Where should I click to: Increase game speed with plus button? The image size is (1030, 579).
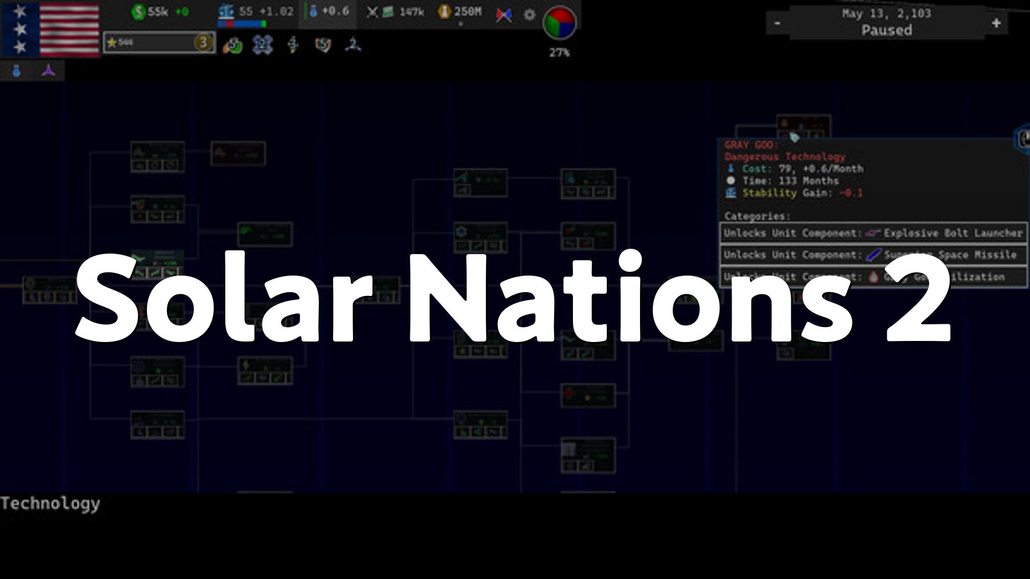[x=996, y=23]
